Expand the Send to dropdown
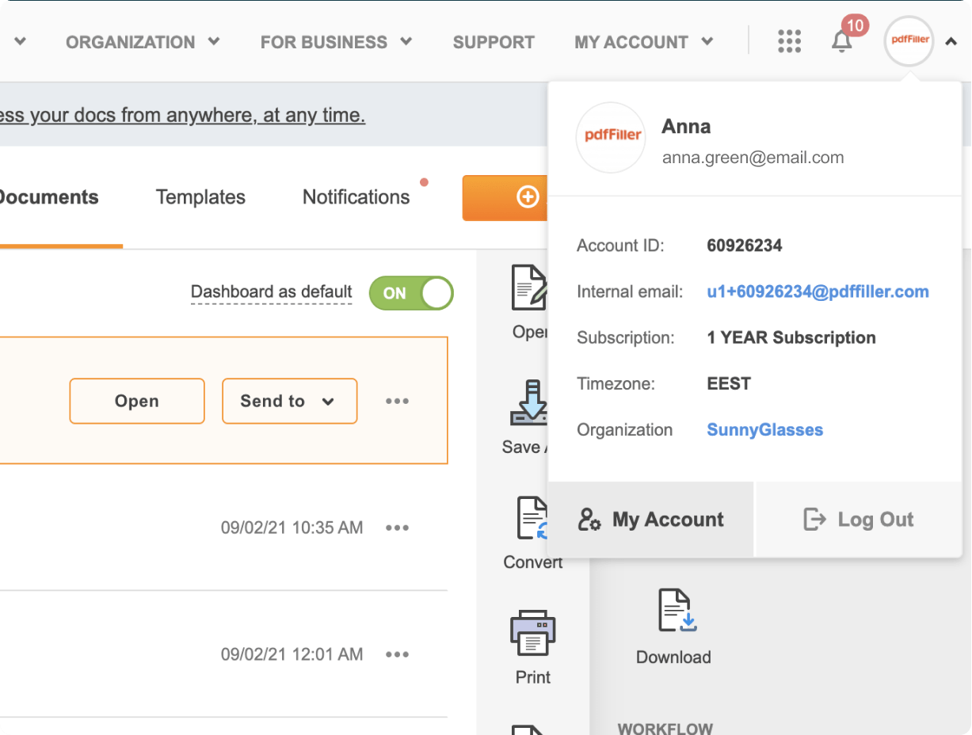The width and height of the screenshot is (972, 735). tap(289, 401)
